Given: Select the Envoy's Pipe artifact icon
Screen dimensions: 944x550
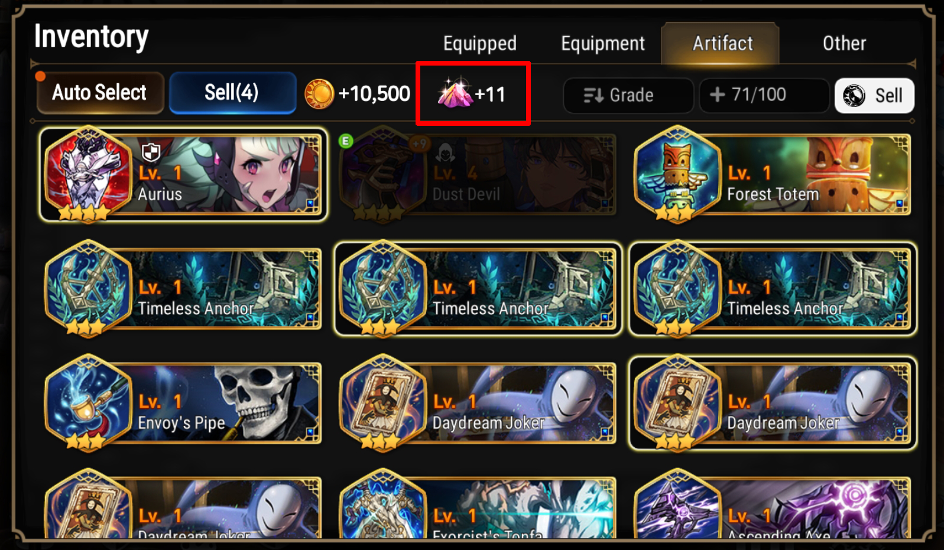Looking at the screenshot, I should coord(88,403).
